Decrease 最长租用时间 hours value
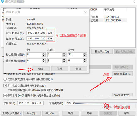The width and height of the screenshot is (137, 116). pos(64,62)
